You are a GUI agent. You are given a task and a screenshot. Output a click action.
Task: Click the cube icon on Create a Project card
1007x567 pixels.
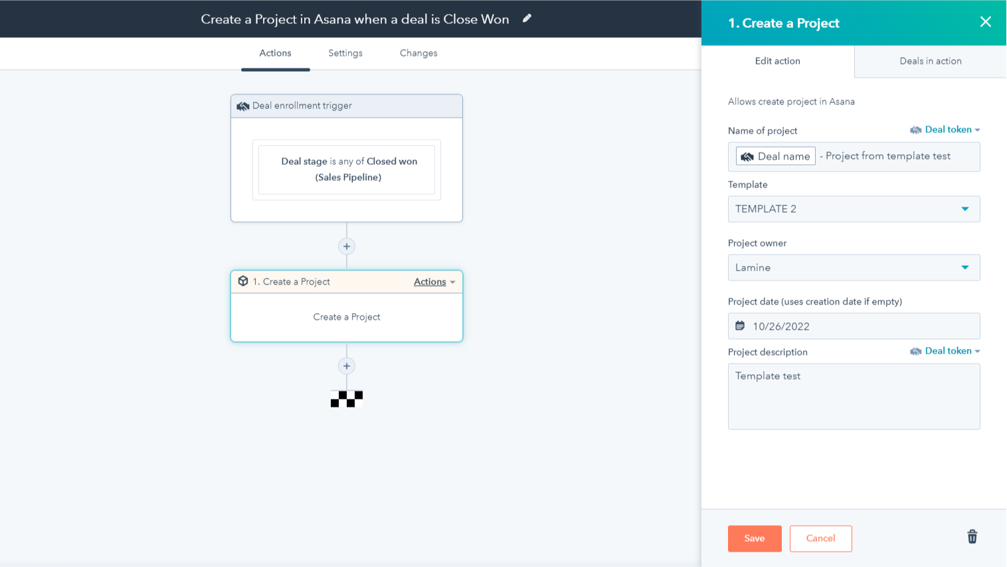click(243, 281)
